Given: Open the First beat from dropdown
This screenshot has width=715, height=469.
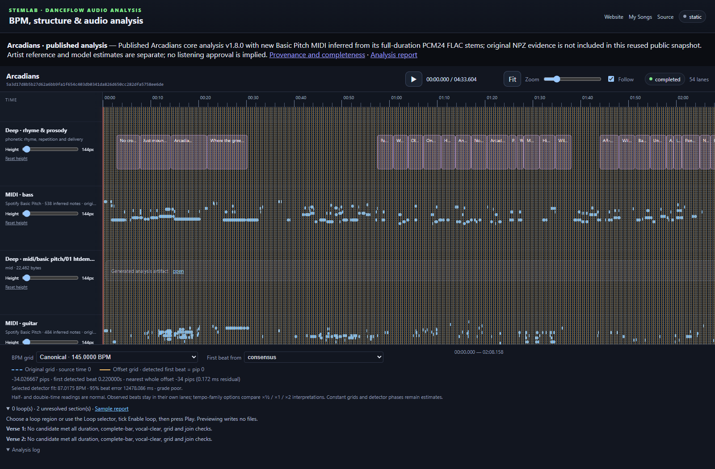Looking at the screenshot, I should click(x=313, y=357).
